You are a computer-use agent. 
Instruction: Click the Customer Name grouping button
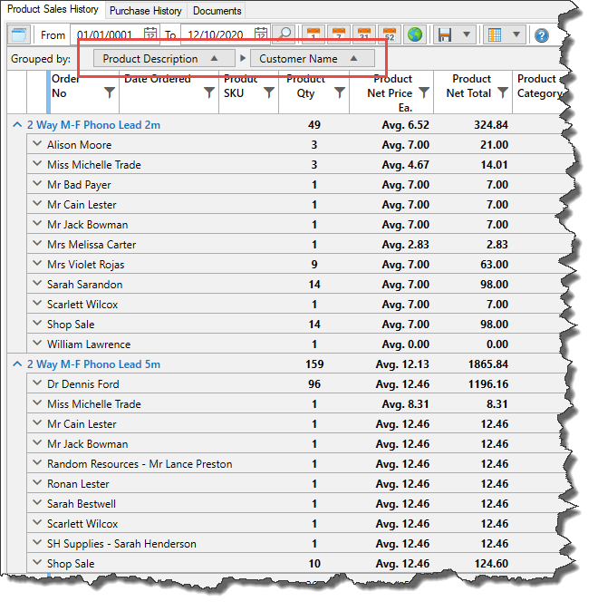click(x=311, y=59)
